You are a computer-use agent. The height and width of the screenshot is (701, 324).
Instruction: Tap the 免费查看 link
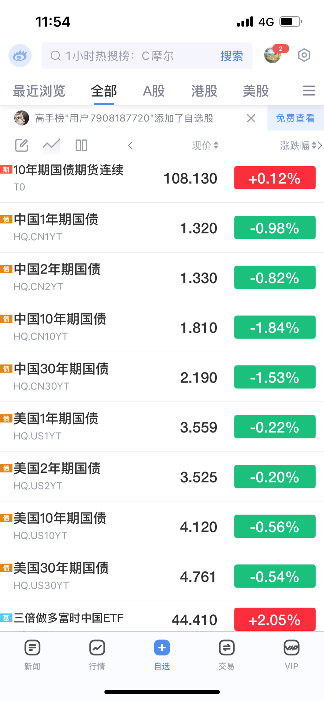pos(295,118)
